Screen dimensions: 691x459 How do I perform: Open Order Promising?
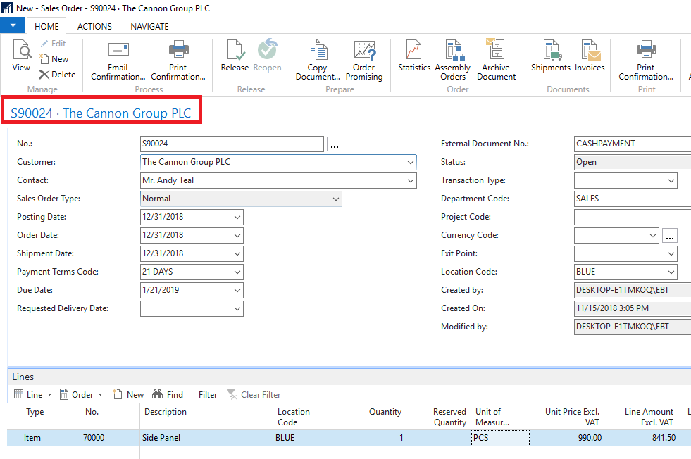(x=364, y=61)
